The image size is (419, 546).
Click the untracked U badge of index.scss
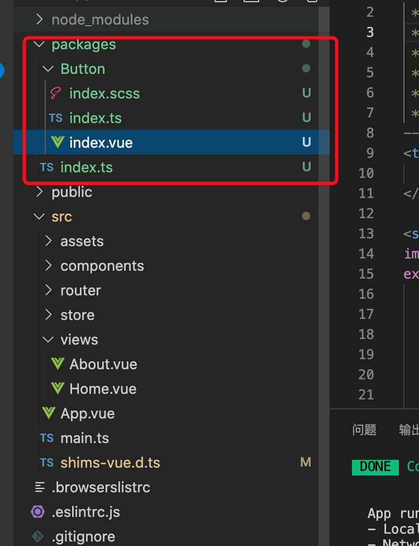pos(306,93)
